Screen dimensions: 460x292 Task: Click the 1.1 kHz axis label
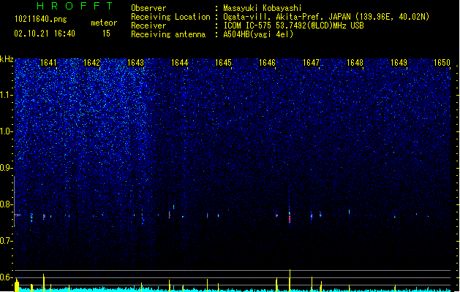(x=7, y=95)
